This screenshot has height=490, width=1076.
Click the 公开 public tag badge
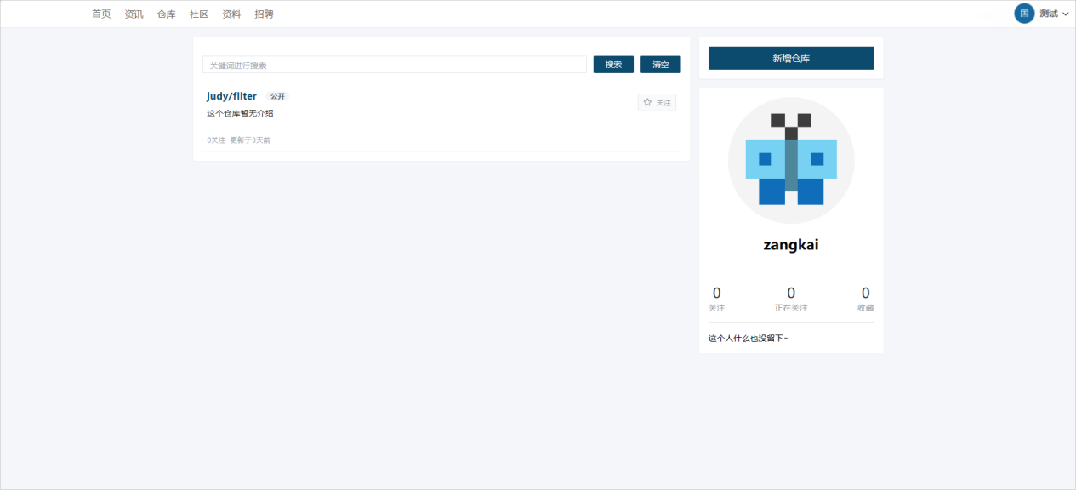click(x=277, y=96)
